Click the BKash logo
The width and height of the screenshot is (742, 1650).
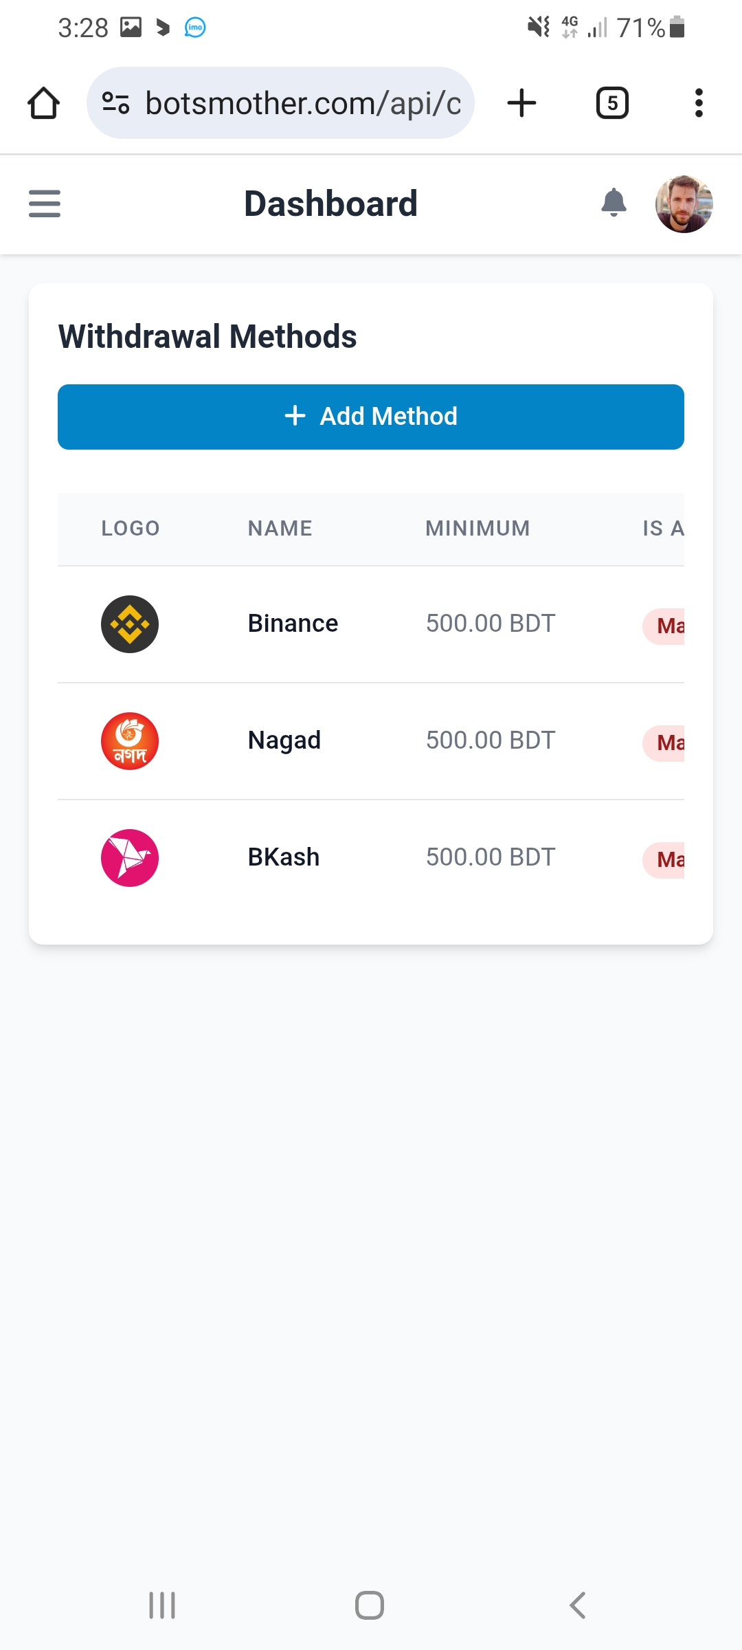[x=130, y=858]
